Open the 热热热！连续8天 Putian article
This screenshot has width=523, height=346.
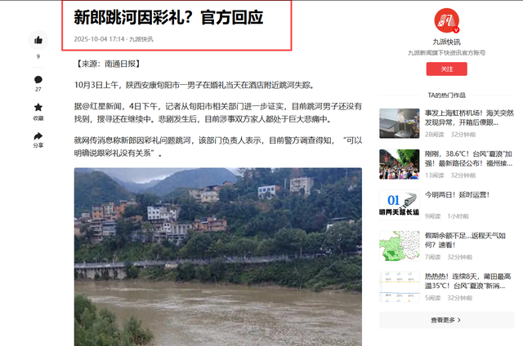click(x=468, y=281)
